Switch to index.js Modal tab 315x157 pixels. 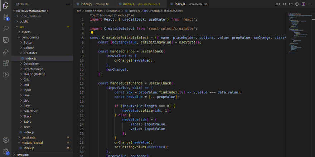pos(94,4)
